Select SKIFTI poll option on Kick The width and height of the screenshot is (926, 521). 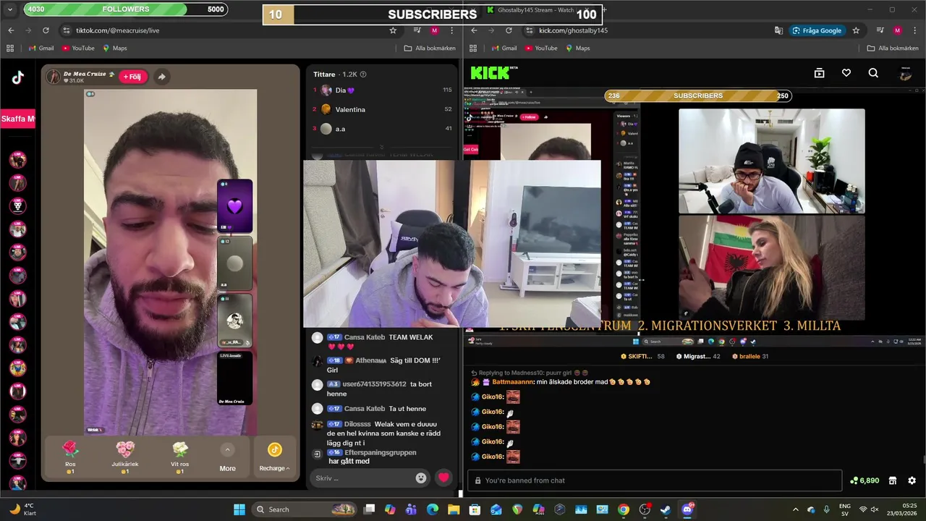click(x=642, y=357)
